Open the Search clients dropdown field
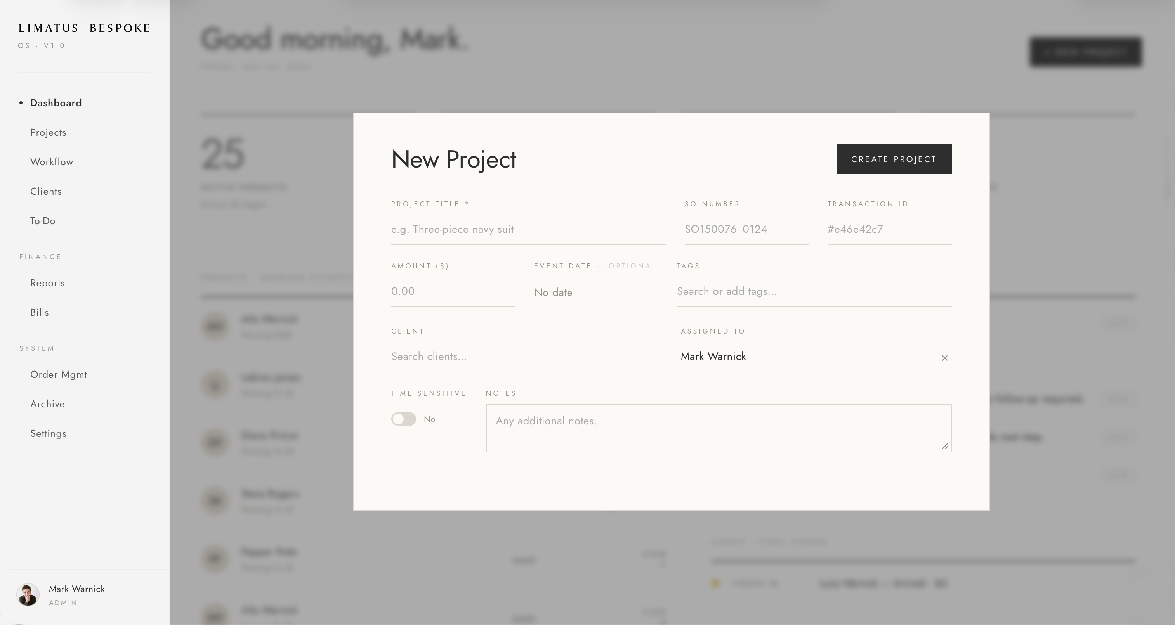This screenshot has height=625, width=1175. coord(526,357)
